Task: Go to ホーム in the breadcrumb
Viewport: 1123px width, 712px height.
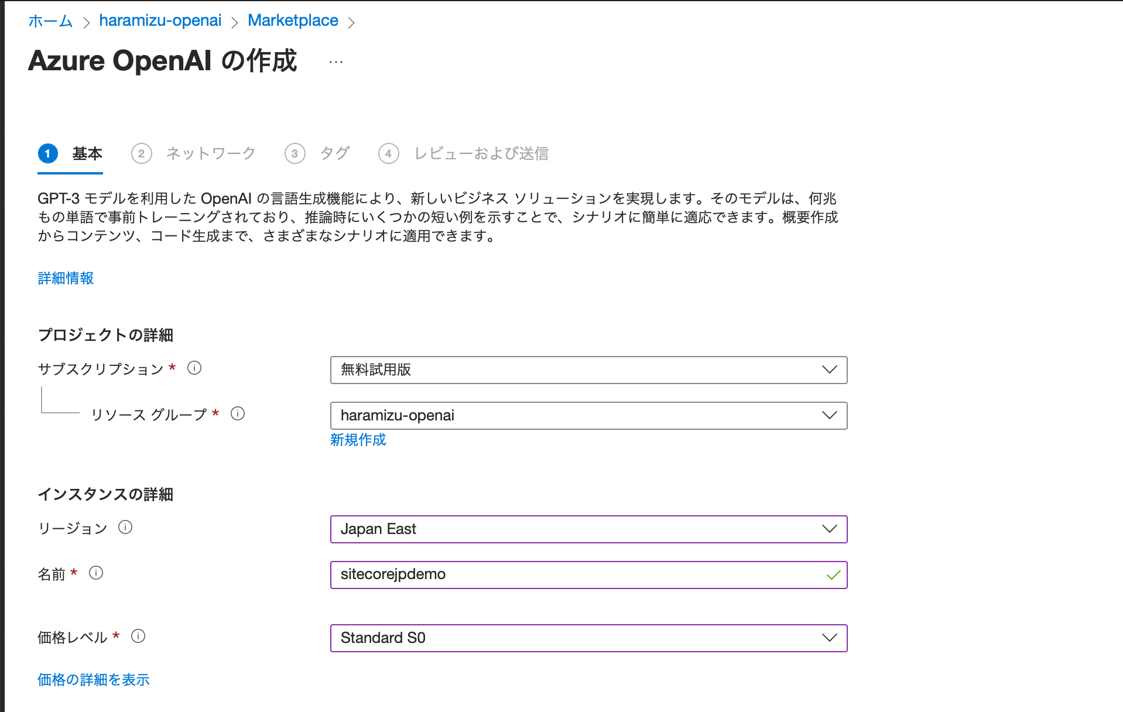Action: [50, 21]
